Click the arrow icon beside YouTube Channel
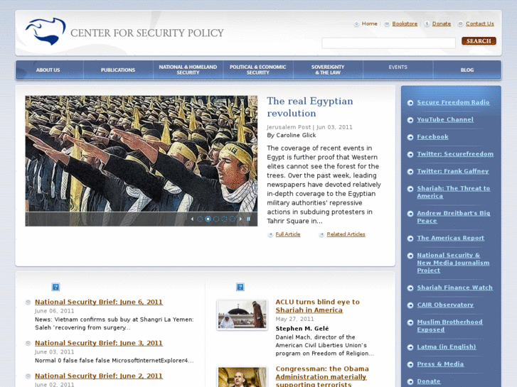The image size is (517, 387). [410, 120]
